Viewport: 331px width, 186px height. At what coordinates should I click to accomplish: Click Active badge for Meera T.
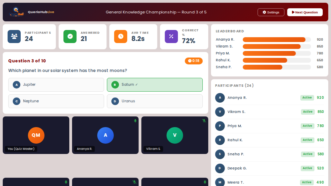307,183
